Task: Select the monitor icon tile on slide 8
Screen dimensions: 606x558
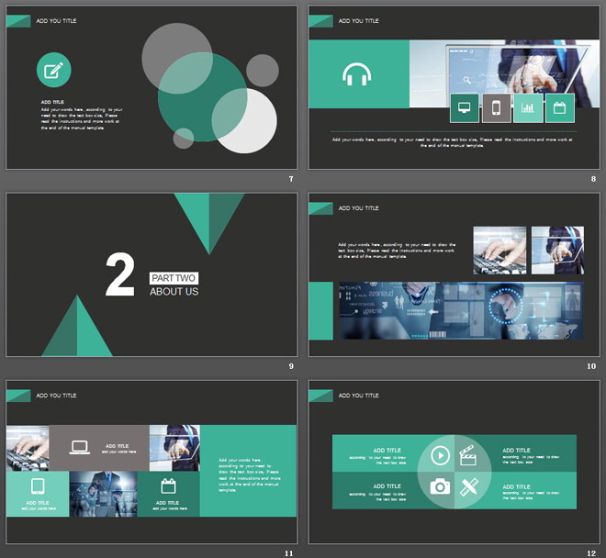Action: [x=464, y=108]
